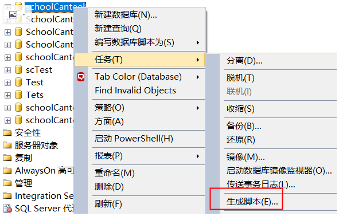The width and height of the screenshot is (339, 216).
Task: Select 生成脚本(E)... from the tasks submenu
Action: click(x=252, y=202)
